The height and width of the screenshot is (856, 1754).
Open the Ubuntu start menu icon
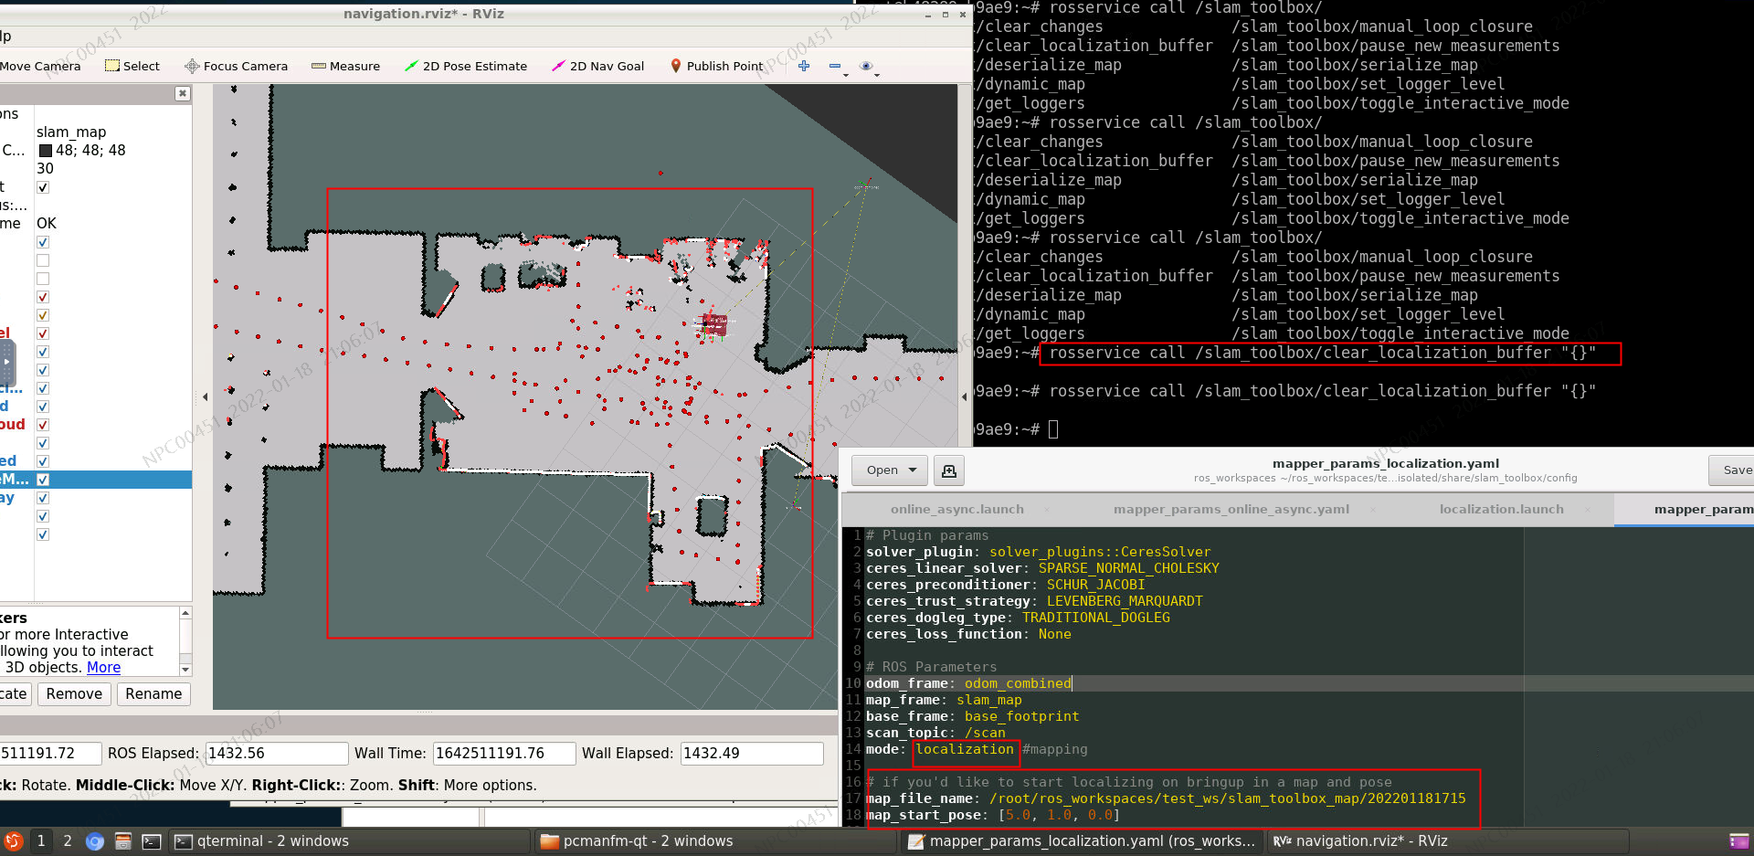(x=13, y=841)
